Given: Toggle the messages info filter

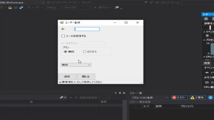Looking at the screenshot, I should pyautogui.click(x=211, y=98).
